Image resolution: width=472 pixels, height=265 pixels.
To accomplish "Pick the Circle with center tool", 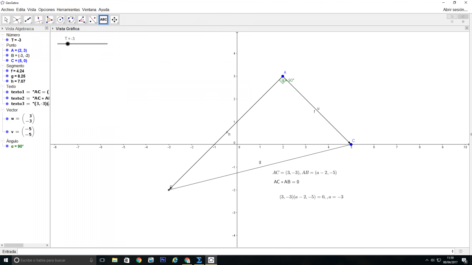I will tap(60, 20).
